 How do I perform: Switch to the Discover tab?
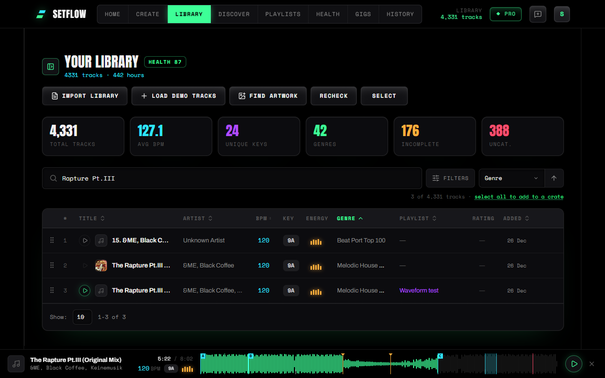234,14
